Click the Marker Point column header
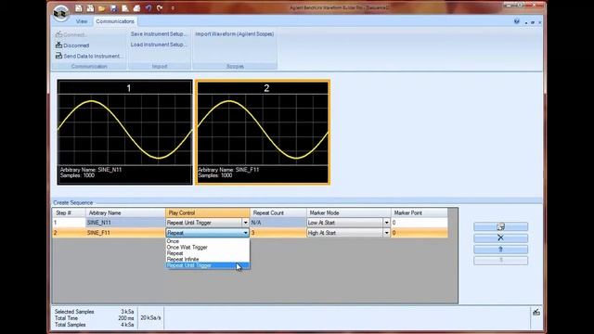594x334 pixels. (x=419, y=212)
